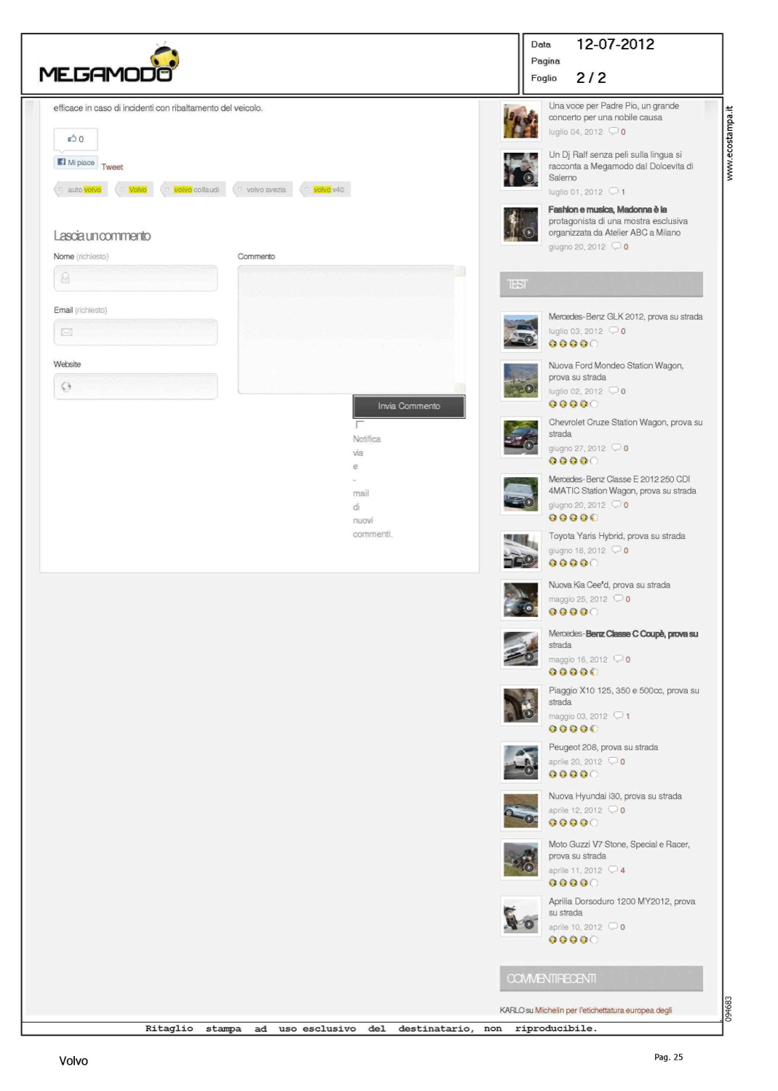Open Michelin etichettatura europea recent comment link

(x=603, y=1010)
